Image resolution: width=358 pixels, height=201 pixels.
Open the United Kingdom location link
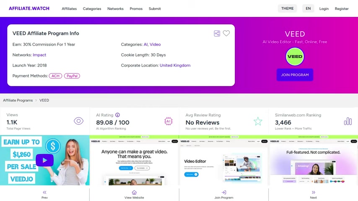pyautogui.click(x=175, y=65)
